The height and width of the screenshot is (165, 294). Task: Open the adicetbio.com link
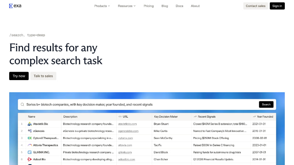tap(126, 159)
